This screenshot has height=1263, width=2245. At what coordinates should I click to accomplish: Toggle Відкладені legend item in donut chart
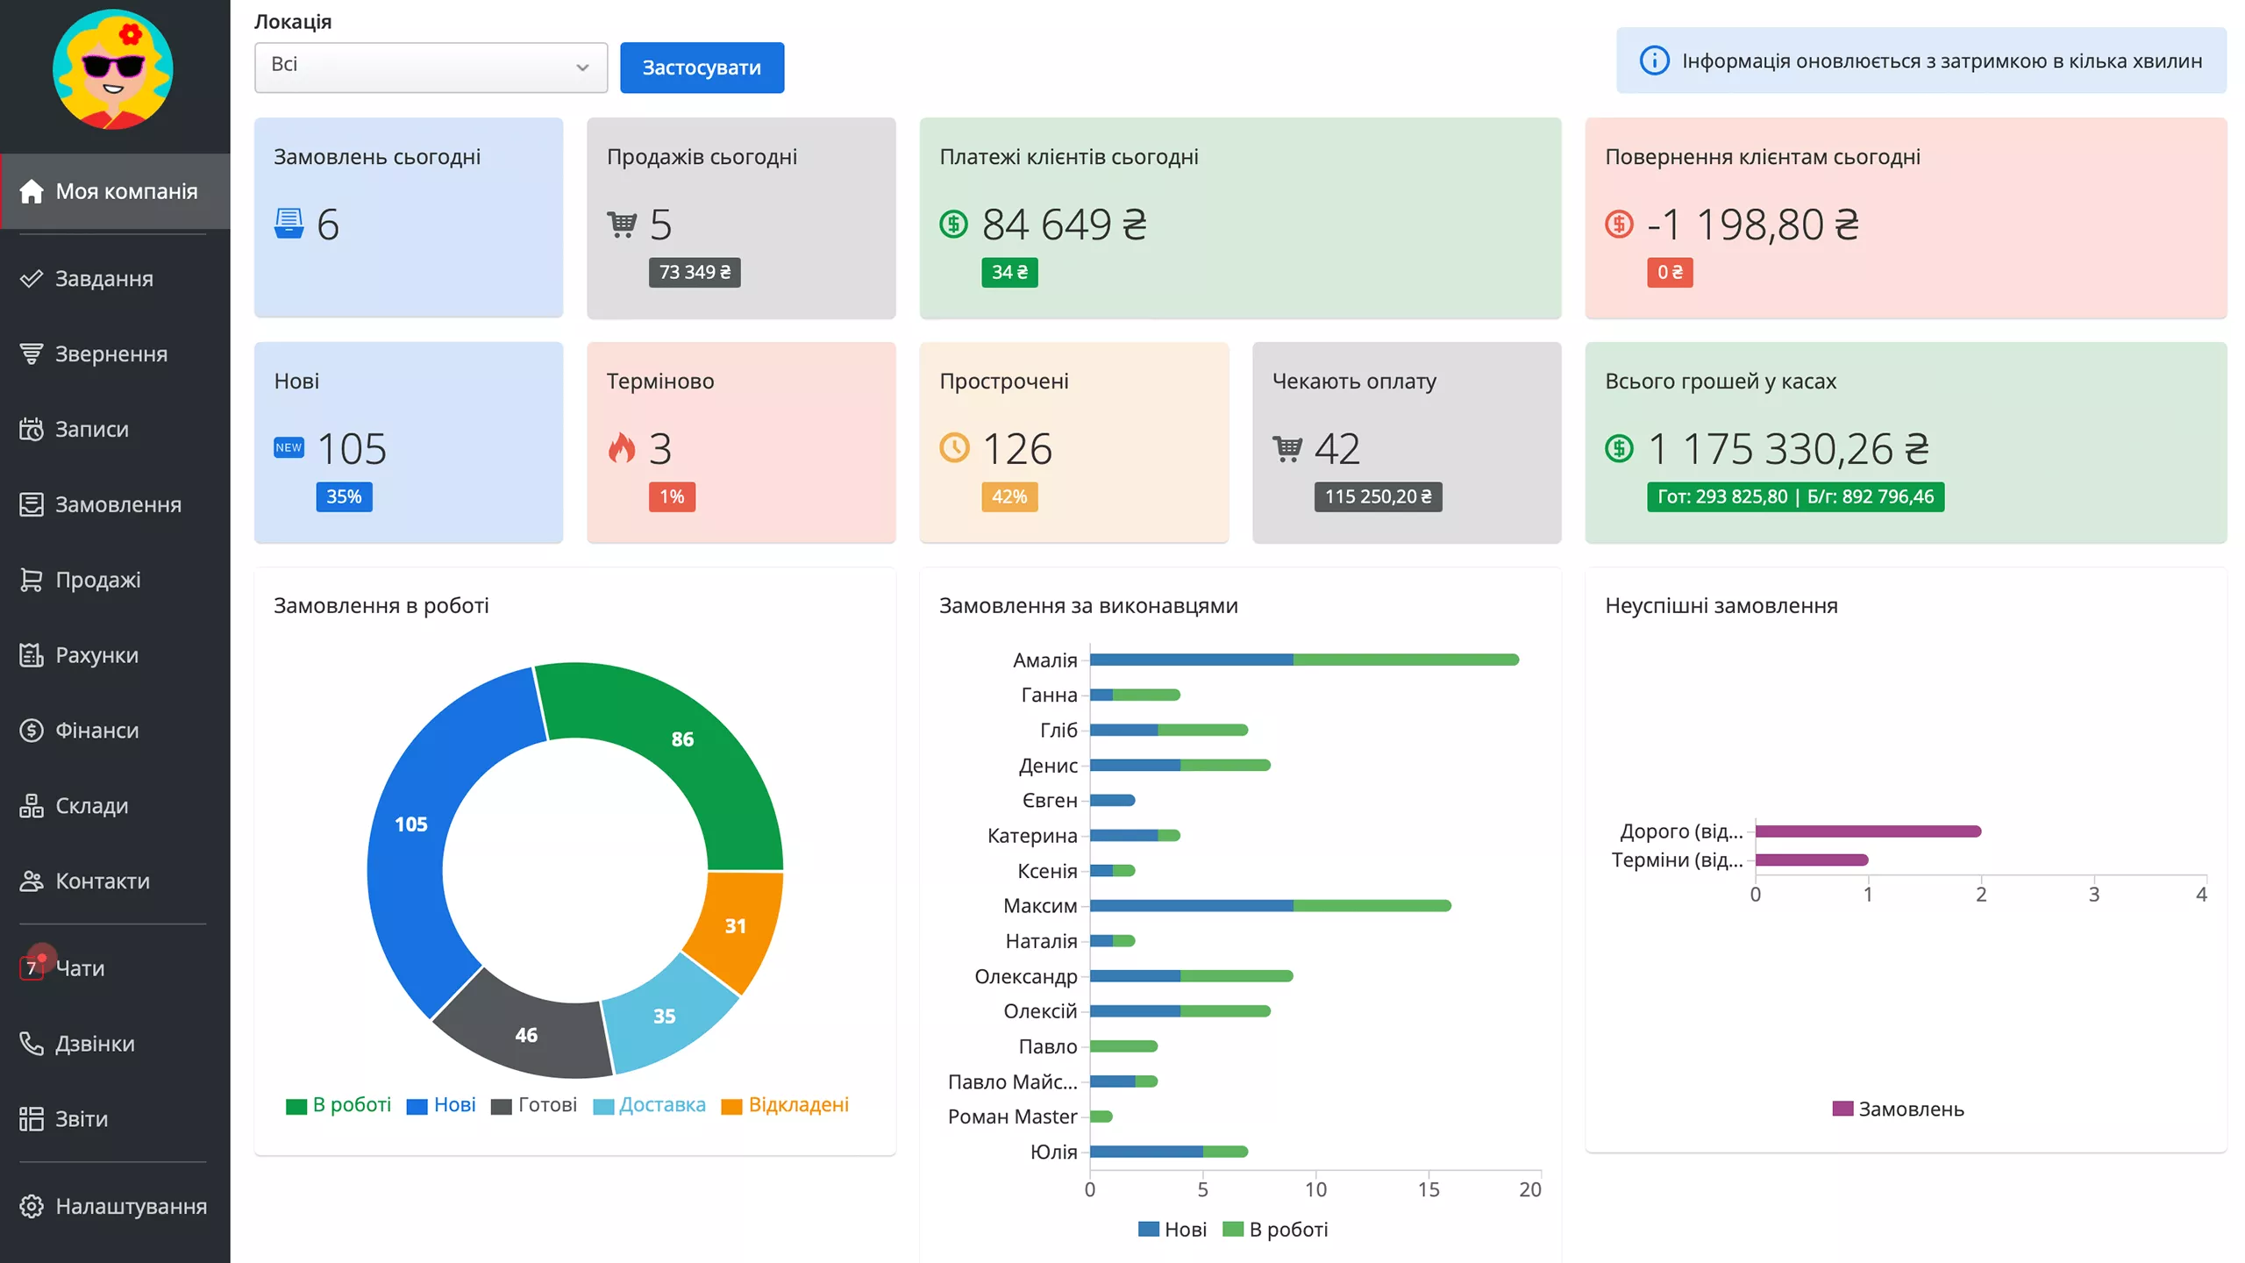point(785,1105)
